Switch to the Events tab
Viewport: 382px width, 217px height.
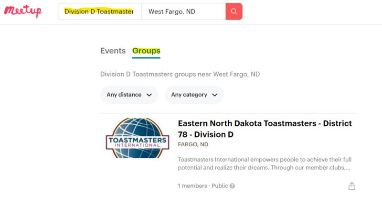coord(113,51)
